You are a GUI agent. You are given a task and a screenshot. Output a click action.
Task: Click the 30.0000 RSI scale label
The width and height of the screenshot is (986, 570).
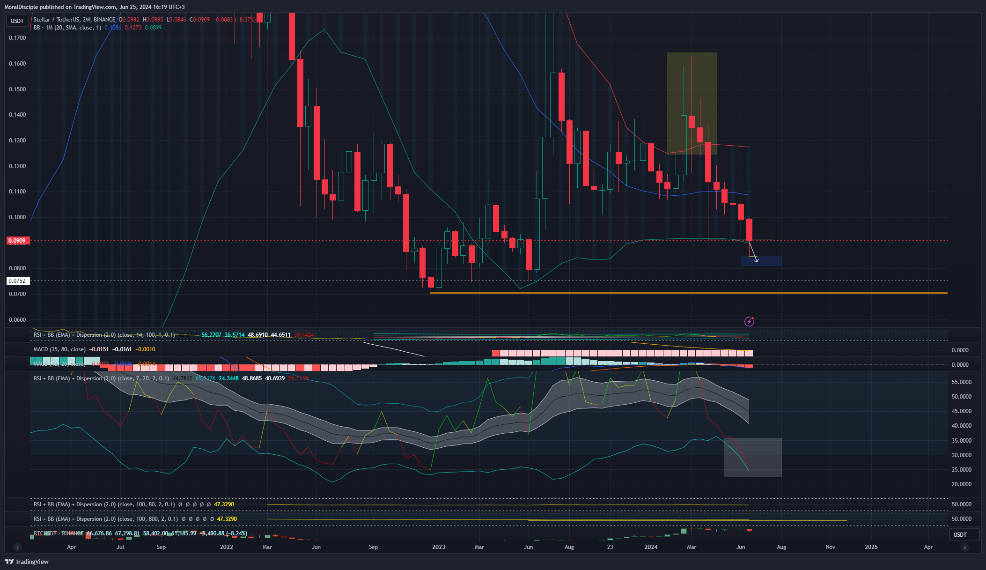(x=961, y=455)
